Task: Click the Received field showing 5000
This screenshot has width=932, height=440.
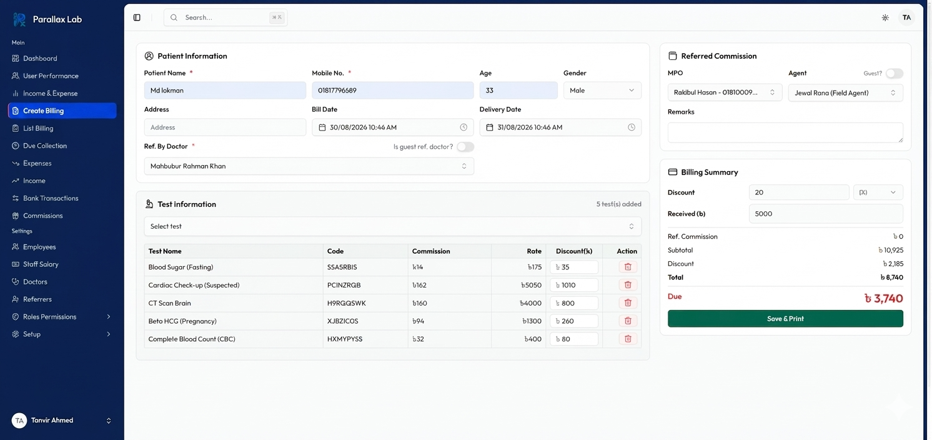Action: click(826, 214)
